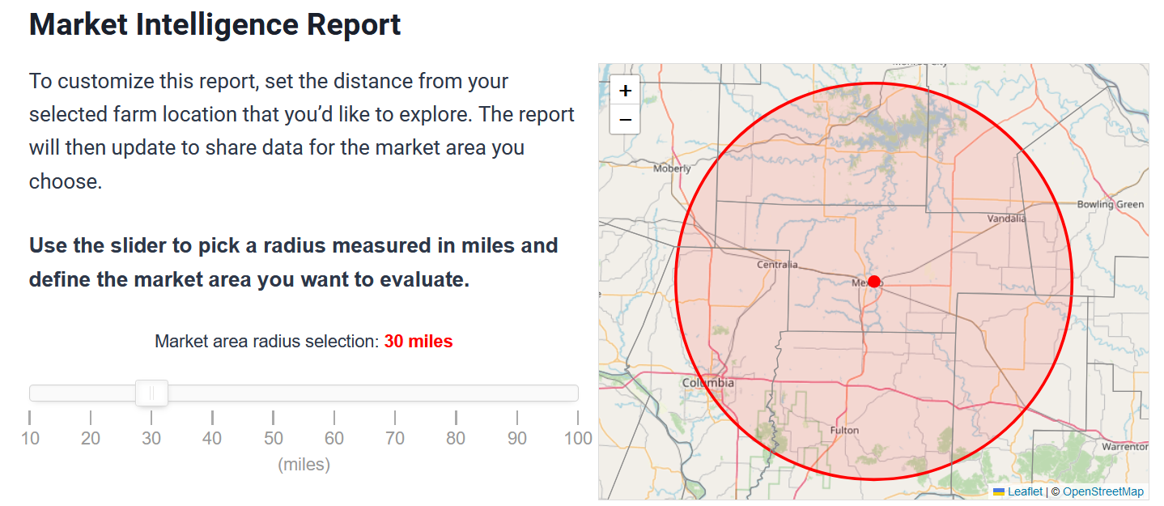Zoom out on the map
This screenshot has height=506, width=1164.
pyautogui.click(x=625, y=120)
